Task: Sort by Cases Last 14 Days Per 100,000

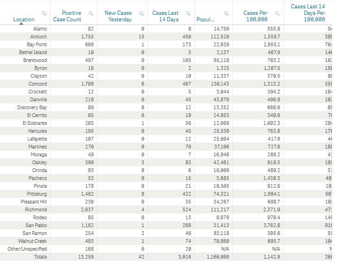Action: point(308,13)
